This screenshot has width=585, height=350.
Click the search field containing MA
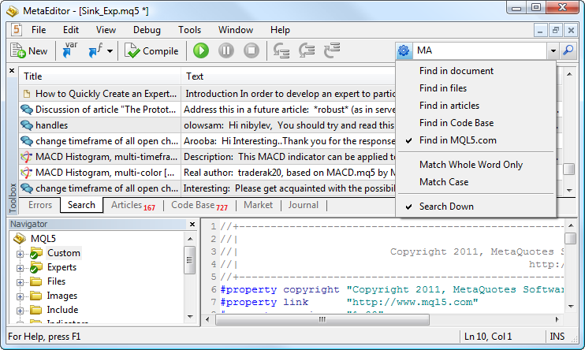480,50
